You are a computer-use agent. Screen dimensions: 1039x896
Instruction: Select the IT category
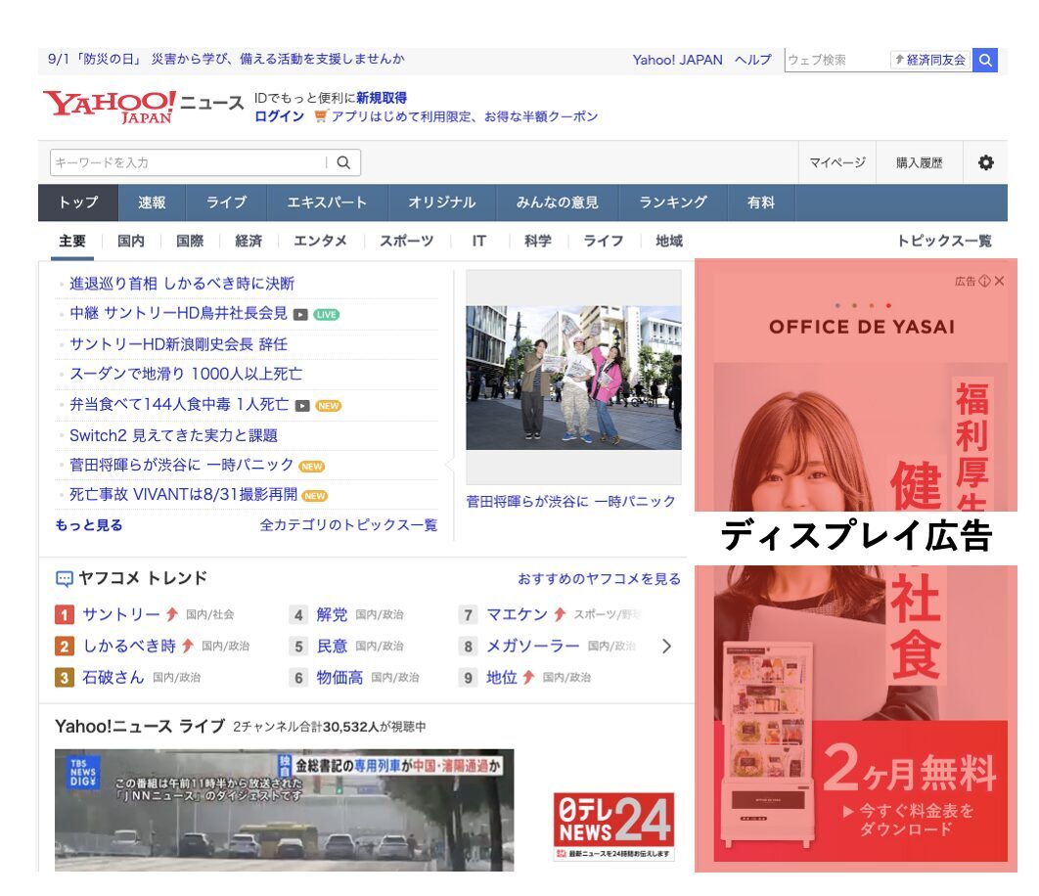(479, 242)
